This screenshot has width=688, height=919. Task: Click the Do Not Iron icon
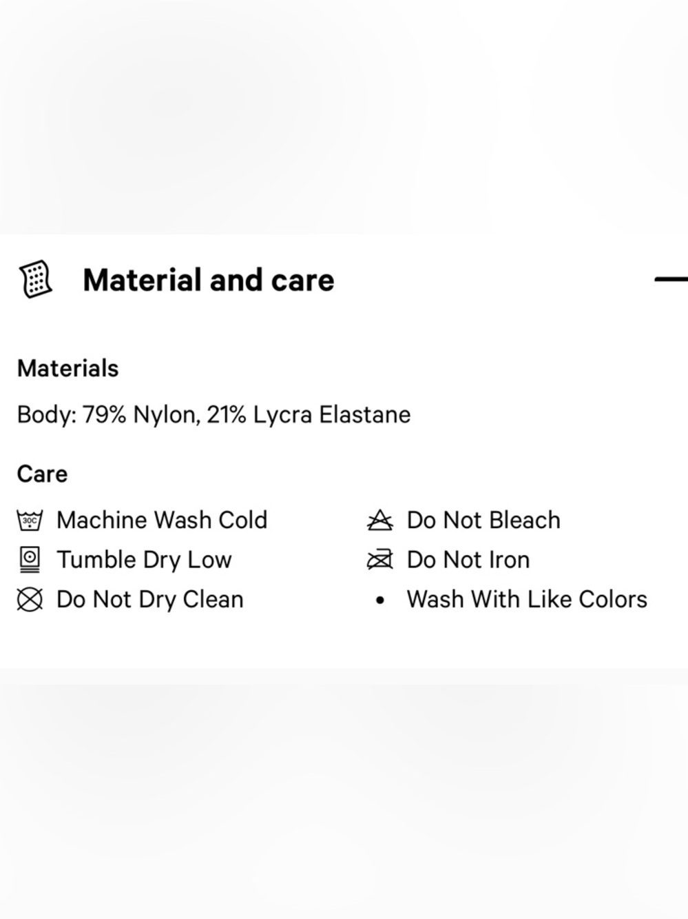click(380, 559)
